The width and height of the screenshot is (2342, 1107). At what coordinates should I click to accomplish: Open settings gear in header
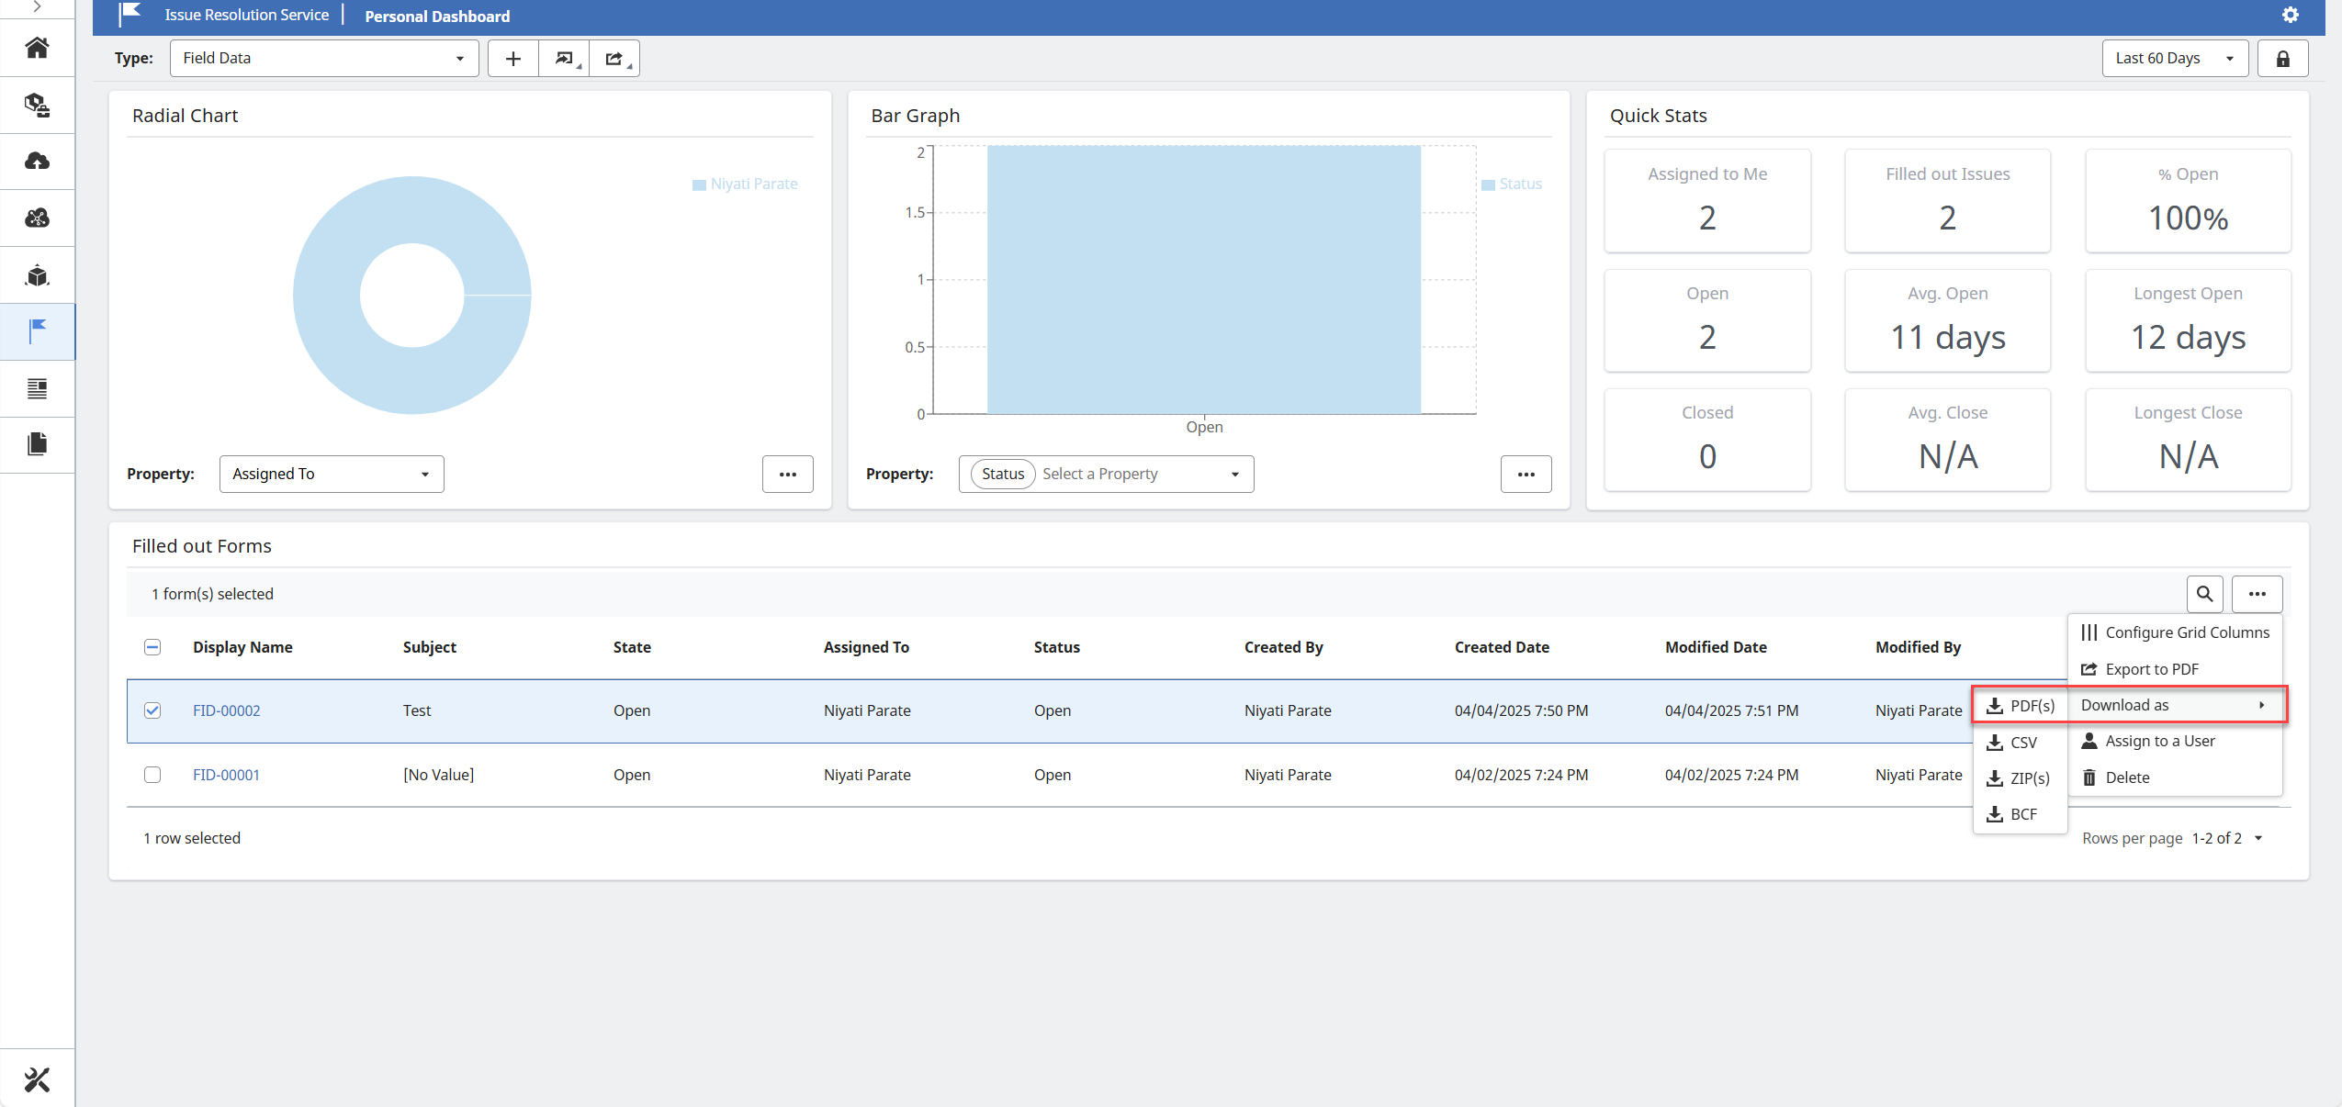[2291, 15]
